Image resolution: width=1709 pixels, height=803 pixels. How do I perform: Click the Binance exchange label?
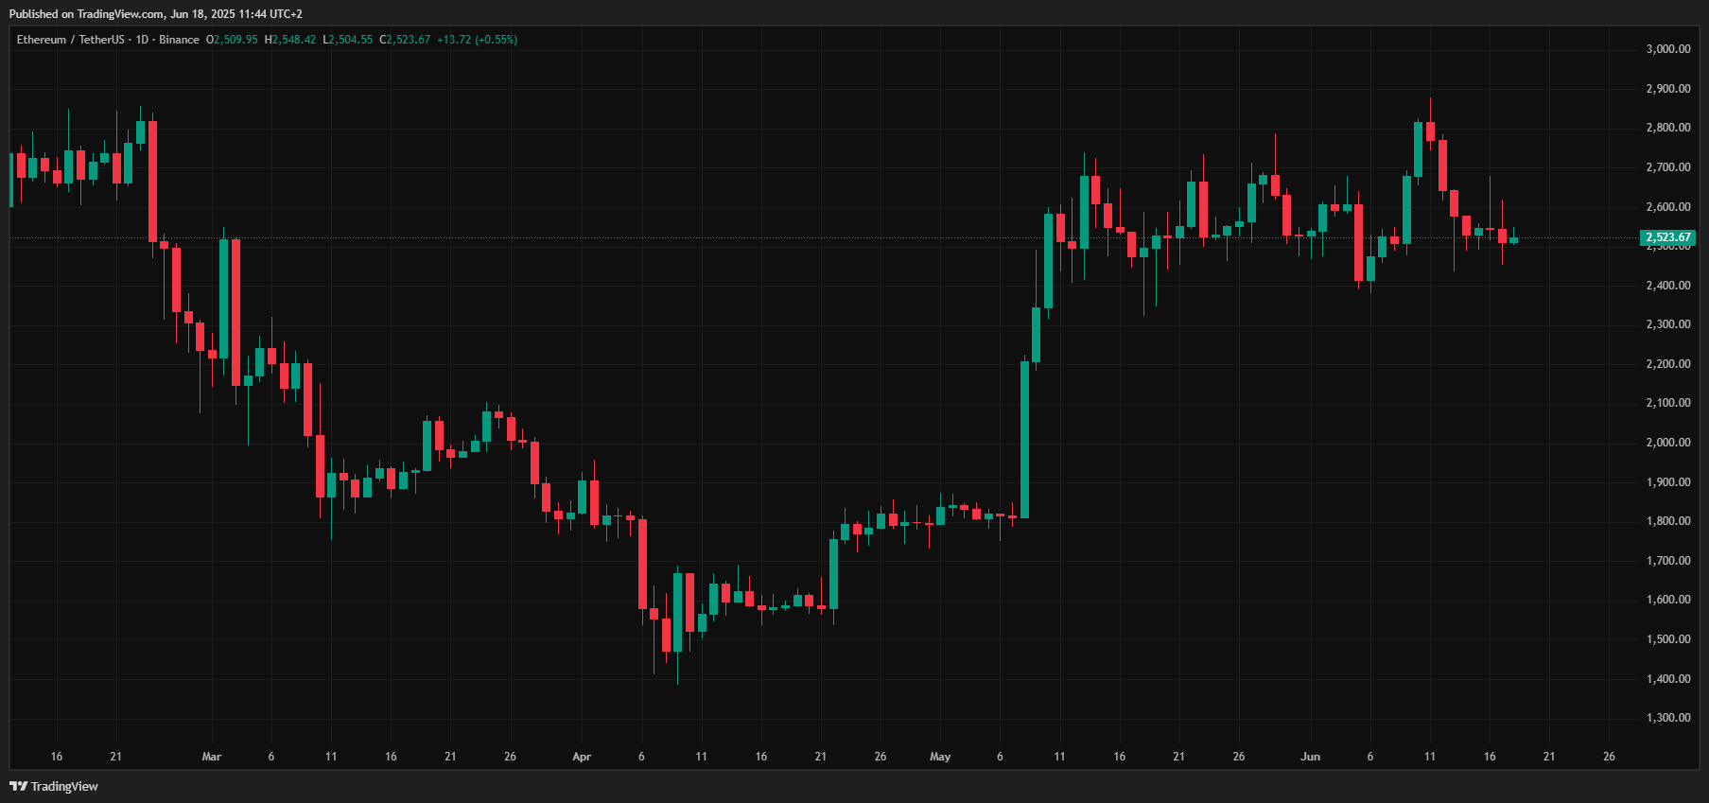coord(179,40)
